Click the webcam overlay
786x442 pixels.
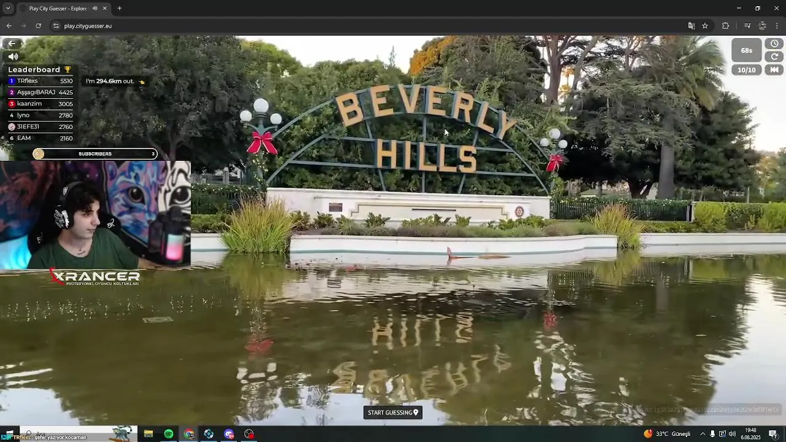(x=95, y=215)
